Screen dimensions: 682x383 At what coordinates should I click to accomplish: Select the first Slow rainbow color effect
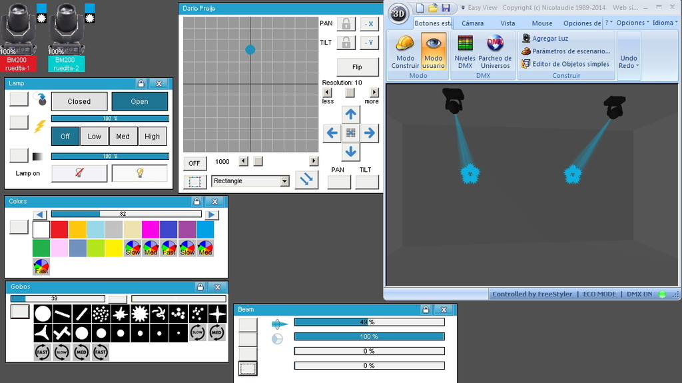pos(133,248)
